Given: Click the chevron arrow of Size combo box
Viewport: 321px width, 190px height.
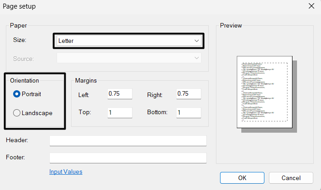Looking at the screenshot, I should point(197,41).
